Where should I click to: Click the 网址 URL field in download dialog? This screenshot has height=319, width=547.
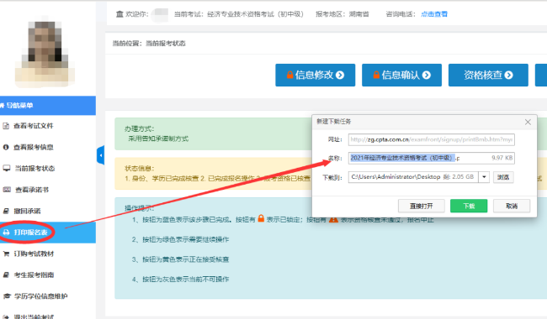coord(431,139)
